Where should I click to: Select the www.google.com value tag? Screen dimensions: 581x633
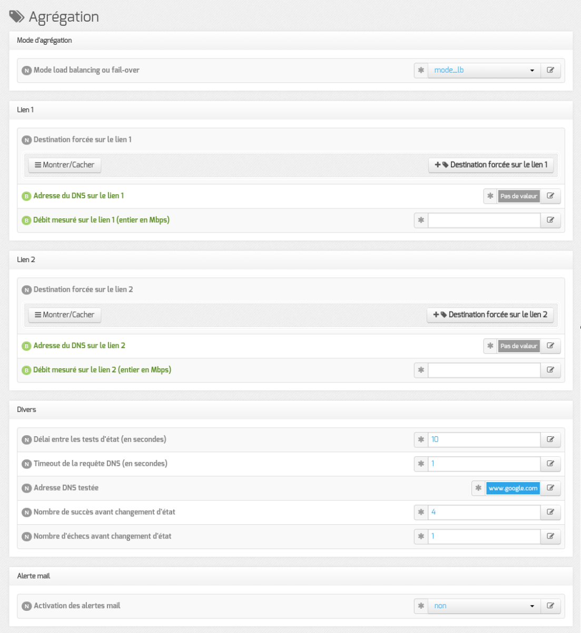pos(513,488)
